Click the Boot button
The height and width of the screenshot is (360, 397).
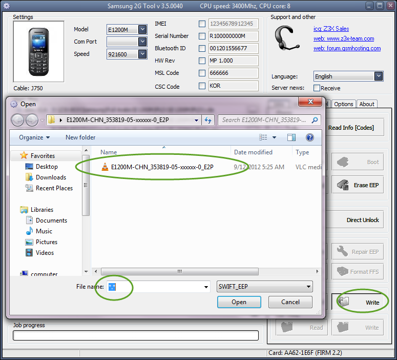[x=358, y=162]
